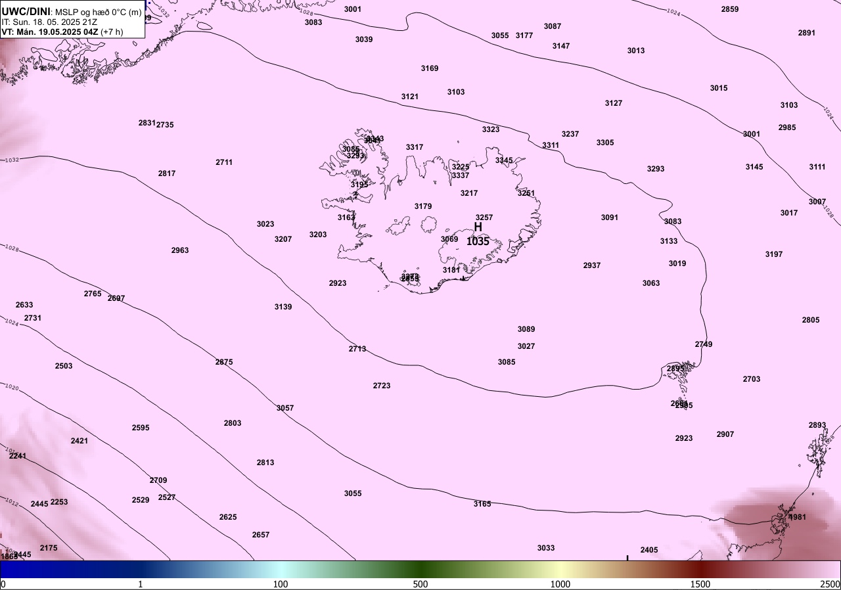Click the height value 2723
Viewport: 841px width, 590px height.
(x=382, y=386)
